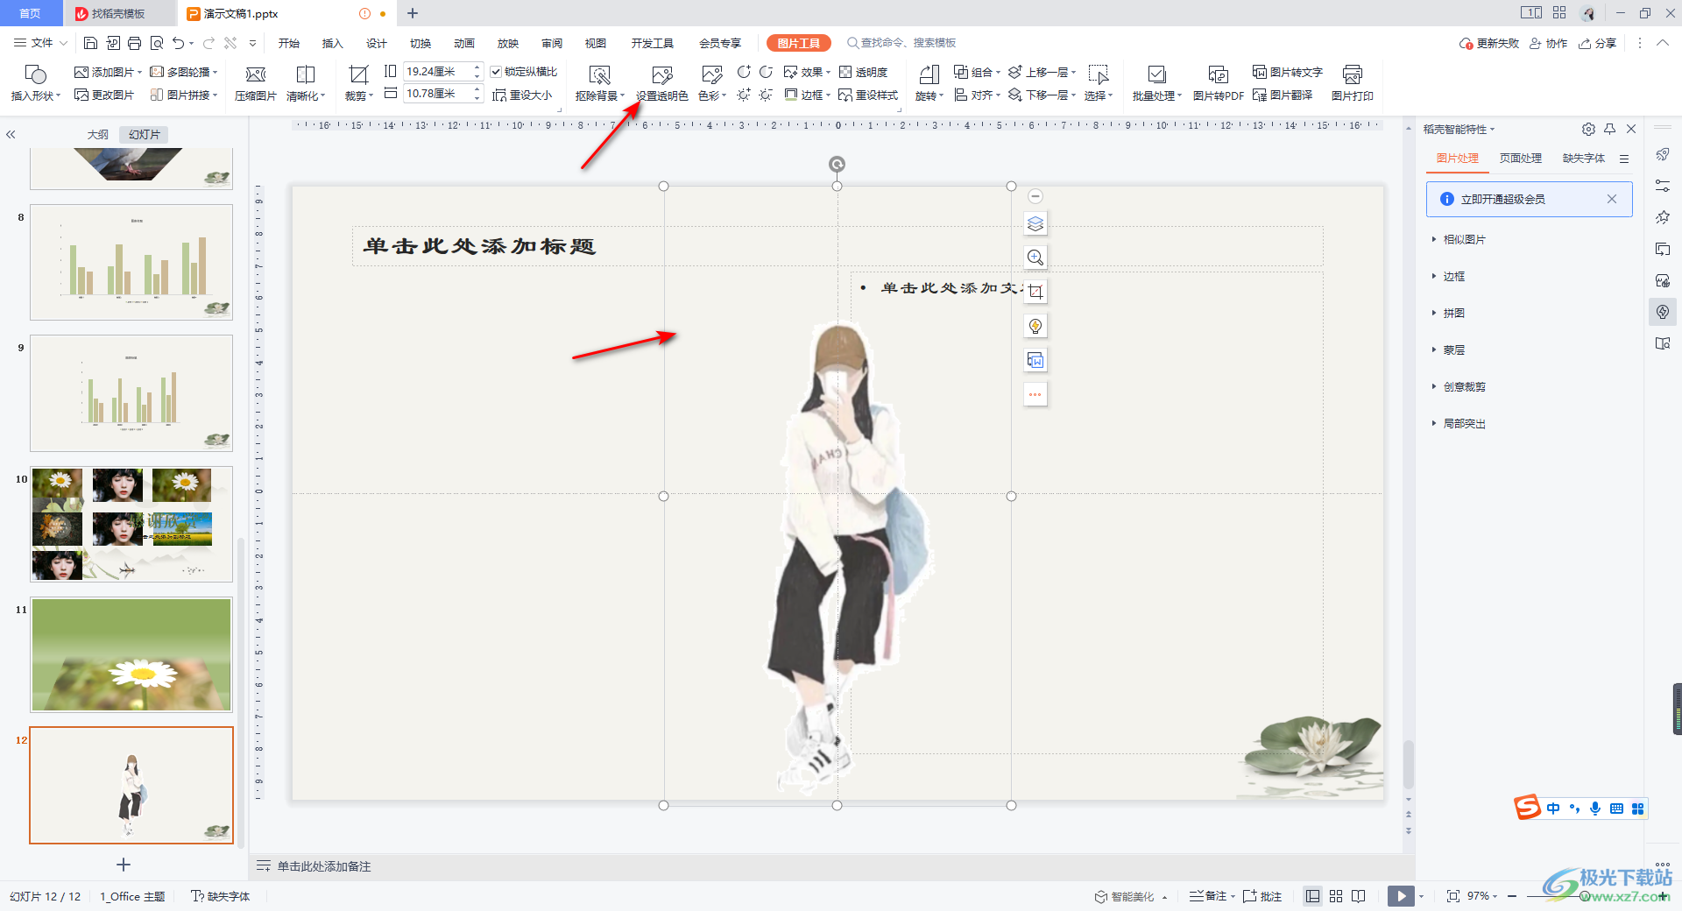The height and width of the screenshot is (911, 1682).
Task: Click the zoom magnifier floating icon beside picture
Action: click(x=1035, y=258)
